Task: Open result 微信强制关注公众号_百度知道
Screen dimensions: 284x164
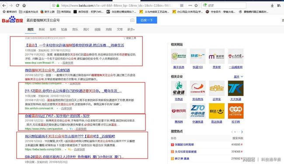Action: 47,70
